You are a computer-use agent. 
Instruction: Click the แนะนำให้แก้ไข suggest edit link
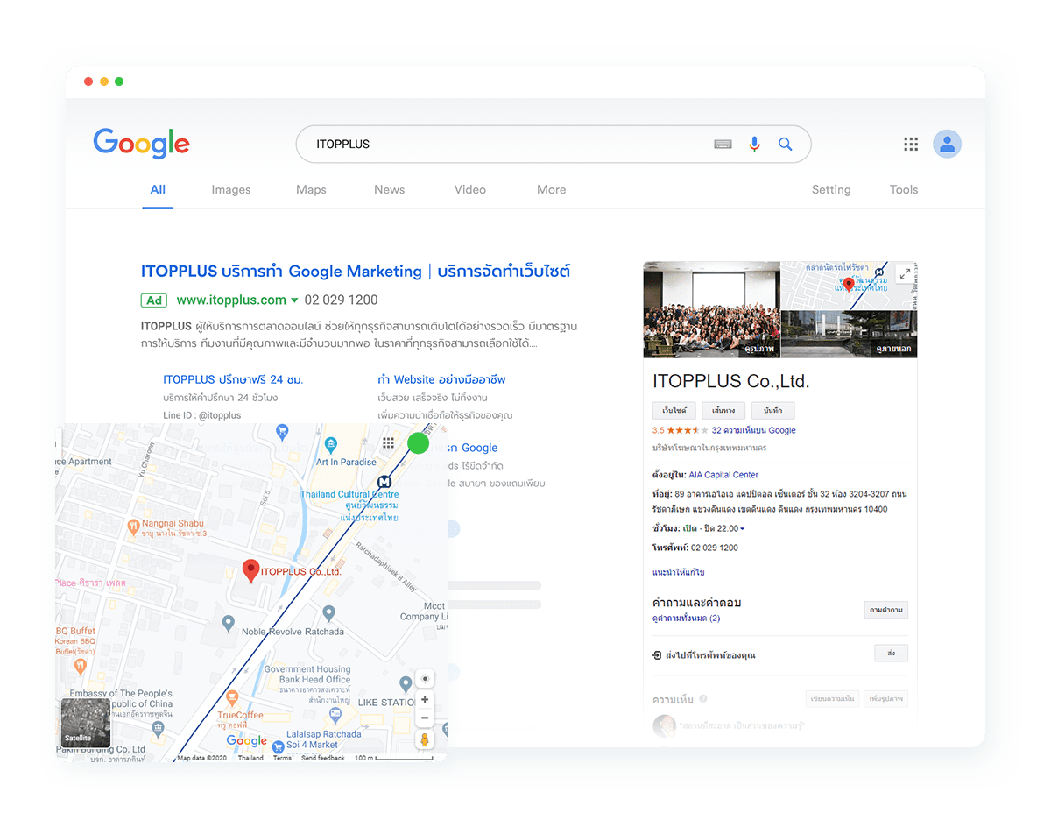(679, 572)
